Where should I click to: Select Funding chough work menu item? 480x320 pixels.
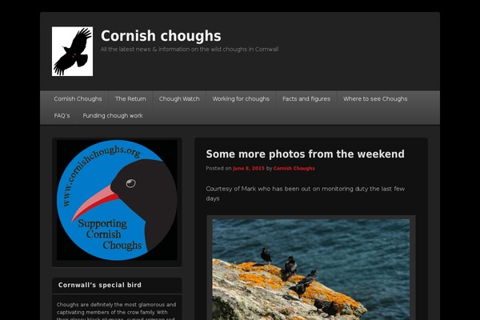pyautogui.click(x=113, y=116)
